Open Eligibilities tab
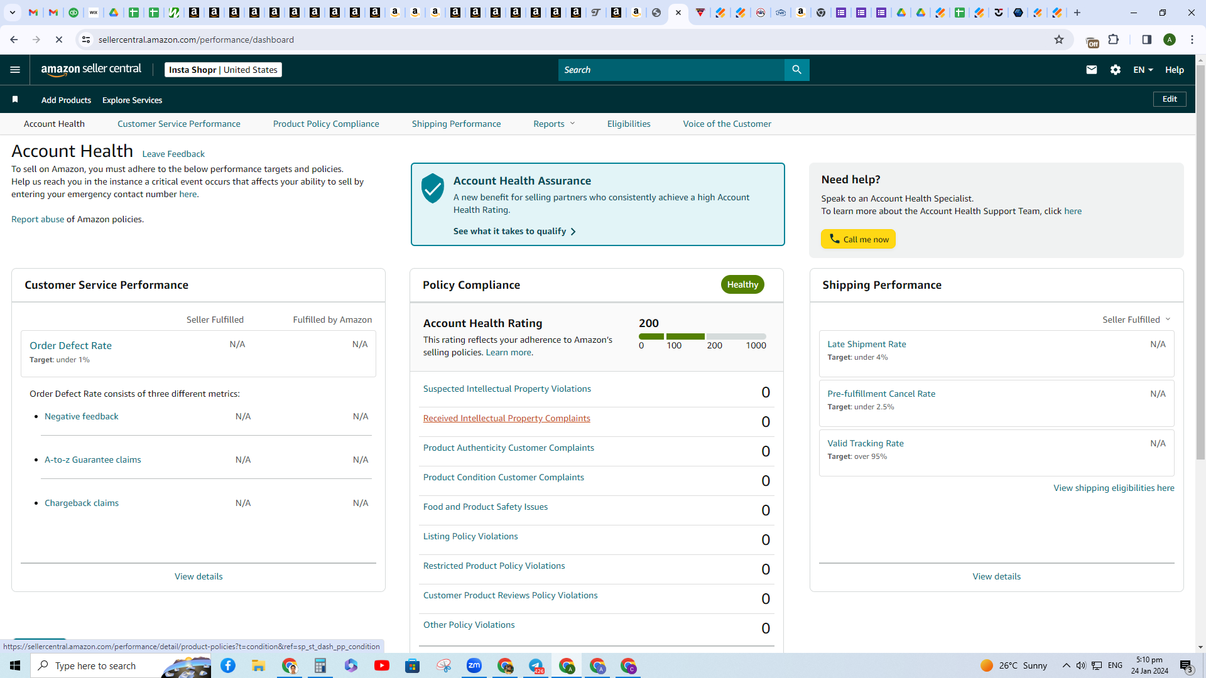1206x678 pixels. pyautogui.click(x=629, y=124)
